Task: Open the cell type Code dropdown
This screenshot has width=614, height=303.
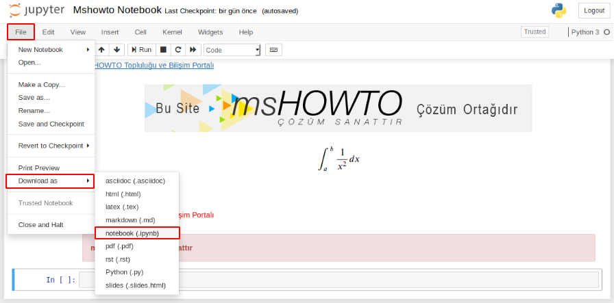Action: [x=232, y=50]
